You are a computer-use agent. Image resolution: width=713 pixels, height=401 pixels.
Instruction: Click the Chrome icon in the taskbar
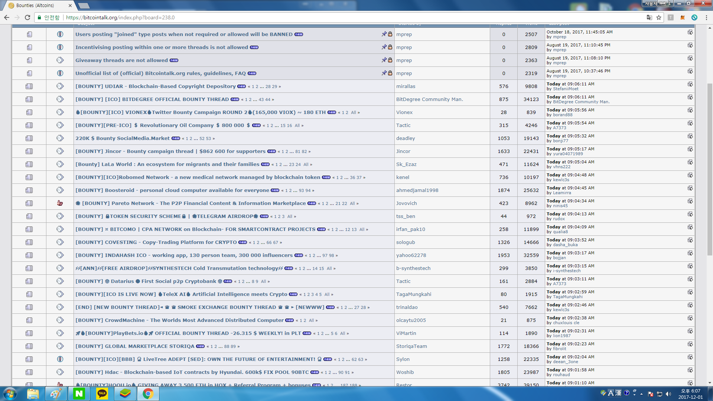coord(148,394)
